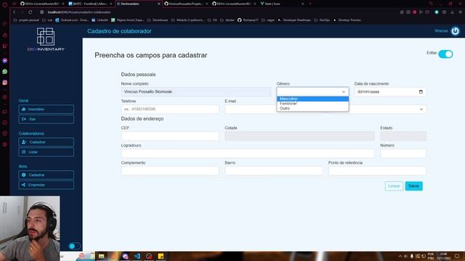This screenshot has width=465, height=261.
Task: Open the Inventário sidebar item
Action: coord(46,109)
